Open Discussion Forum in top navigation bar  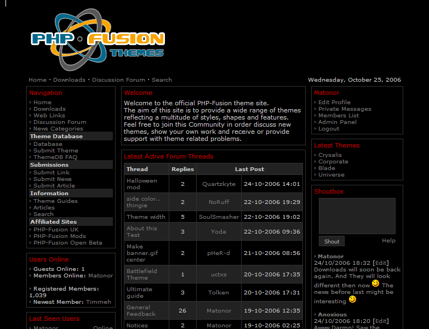tap(118, 80)
